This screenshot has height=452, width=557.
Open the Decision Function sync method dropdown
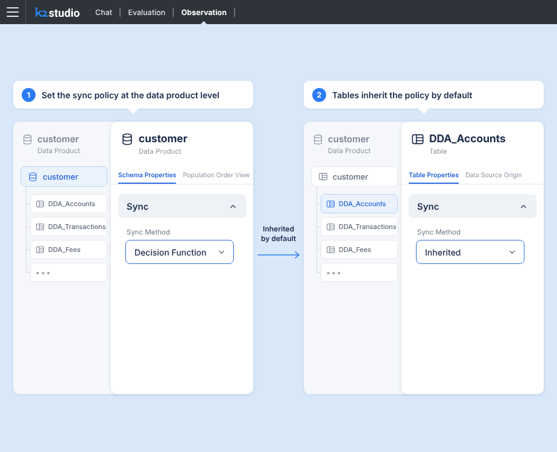click(x=180, y=252)
